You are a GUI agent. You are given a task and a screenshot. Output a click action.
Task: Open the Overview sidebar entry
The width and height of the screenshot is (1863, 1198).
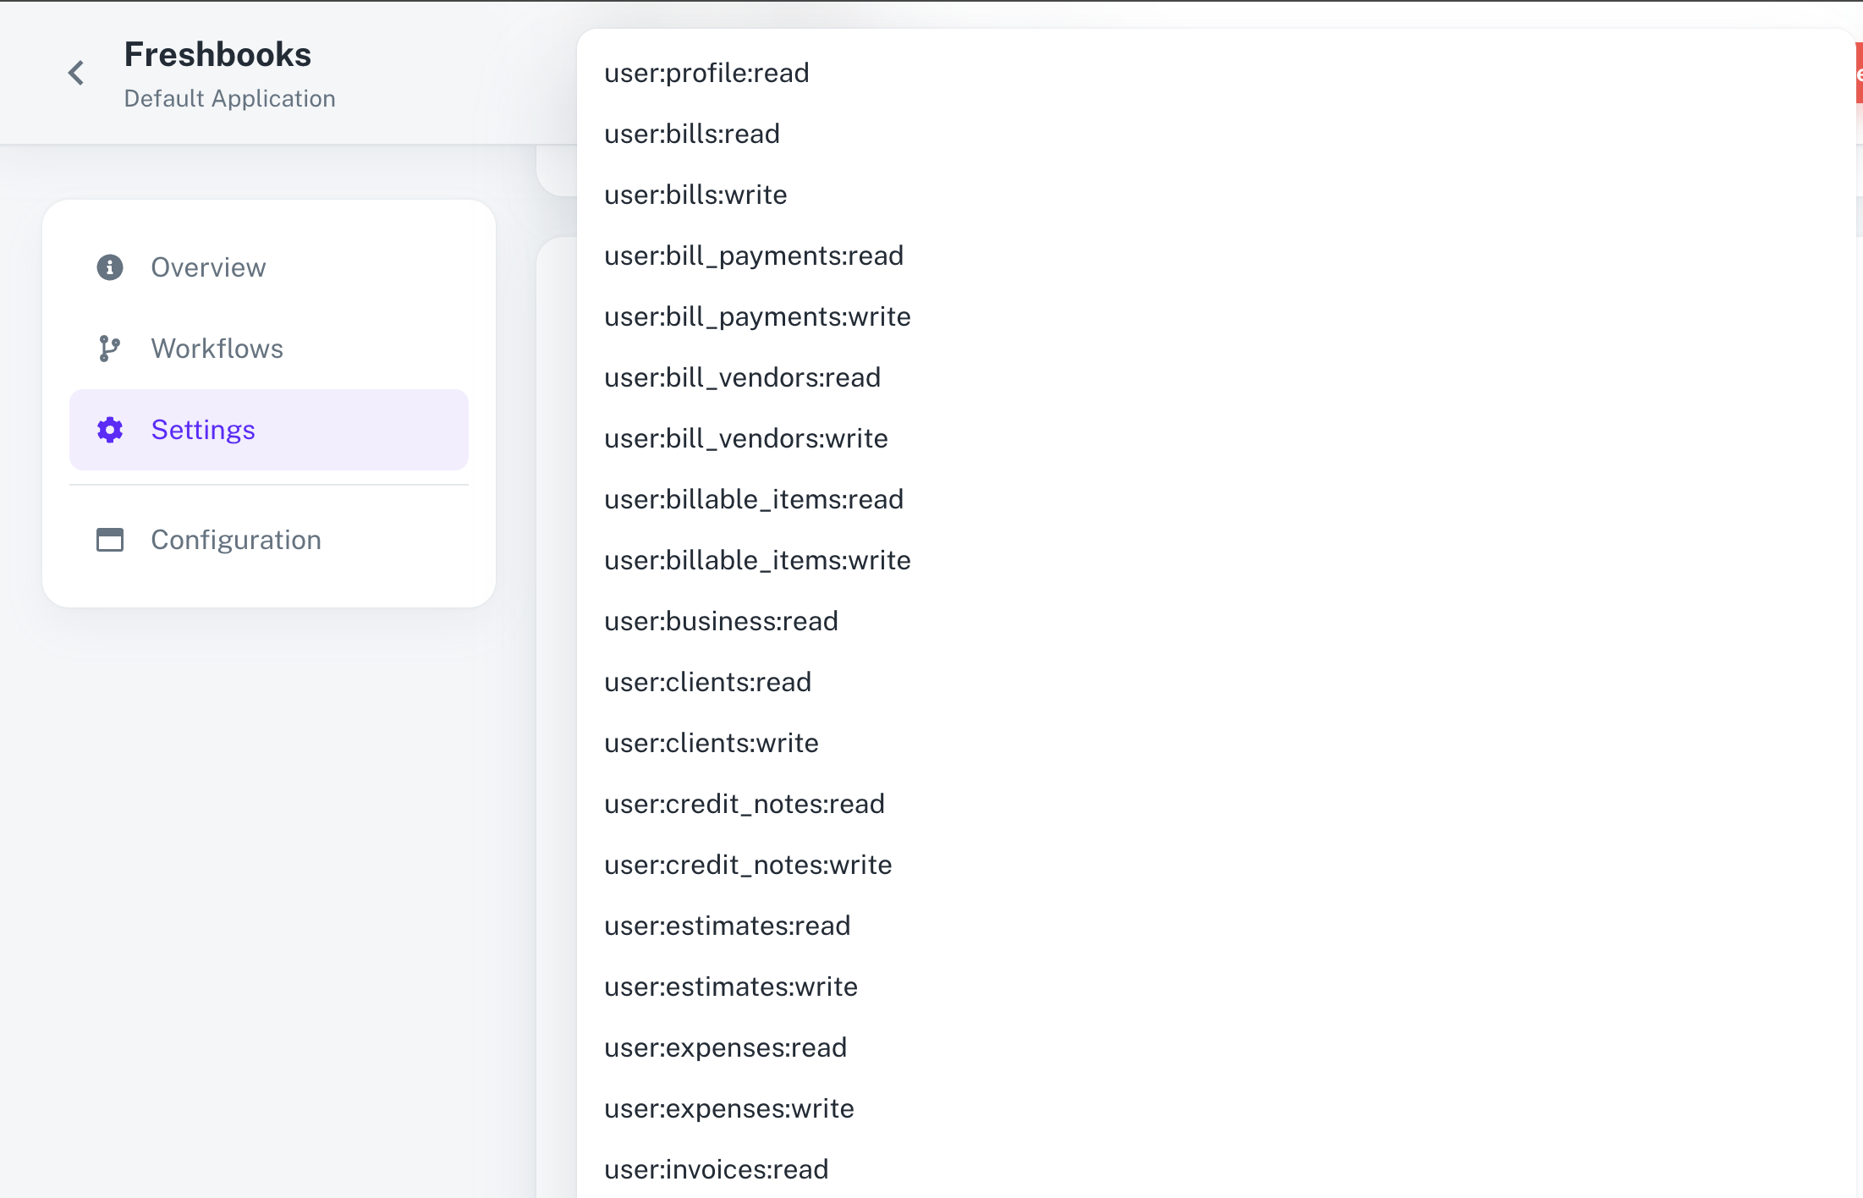[x=208, y=267]
